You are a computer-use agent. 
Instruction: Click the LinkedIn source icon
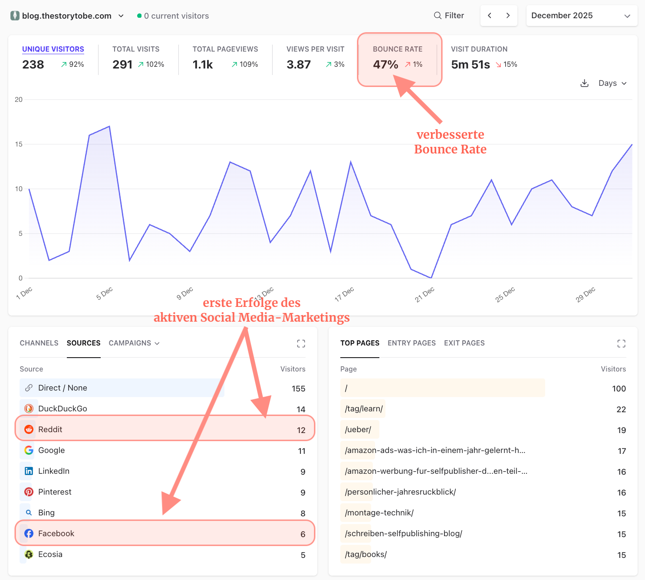point(29,471)
